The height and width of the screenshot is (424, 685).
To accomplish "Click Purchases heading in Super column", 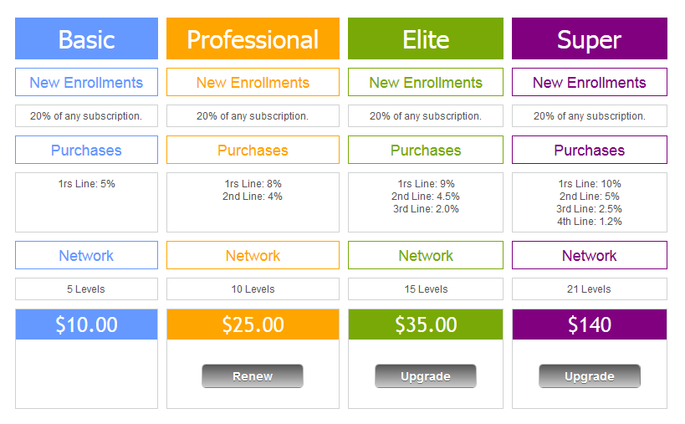I will click(589, 151).
